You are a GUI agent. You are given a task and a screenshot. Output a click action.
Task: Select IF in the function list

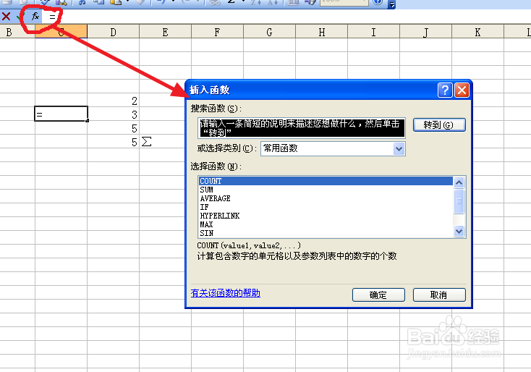coord(326,207)
